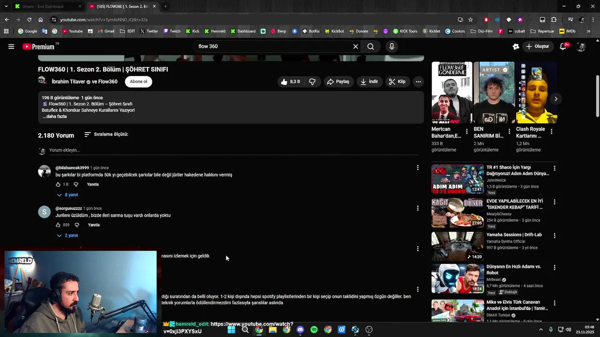Run search with the magnifier button

tap(370, 46)
